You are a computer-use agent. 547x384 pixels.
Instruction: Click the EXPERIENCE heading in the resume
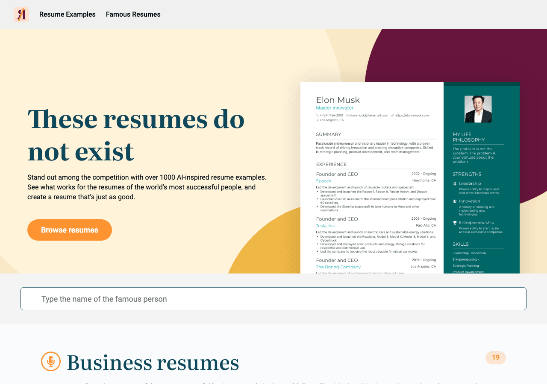tap(331, 164)
